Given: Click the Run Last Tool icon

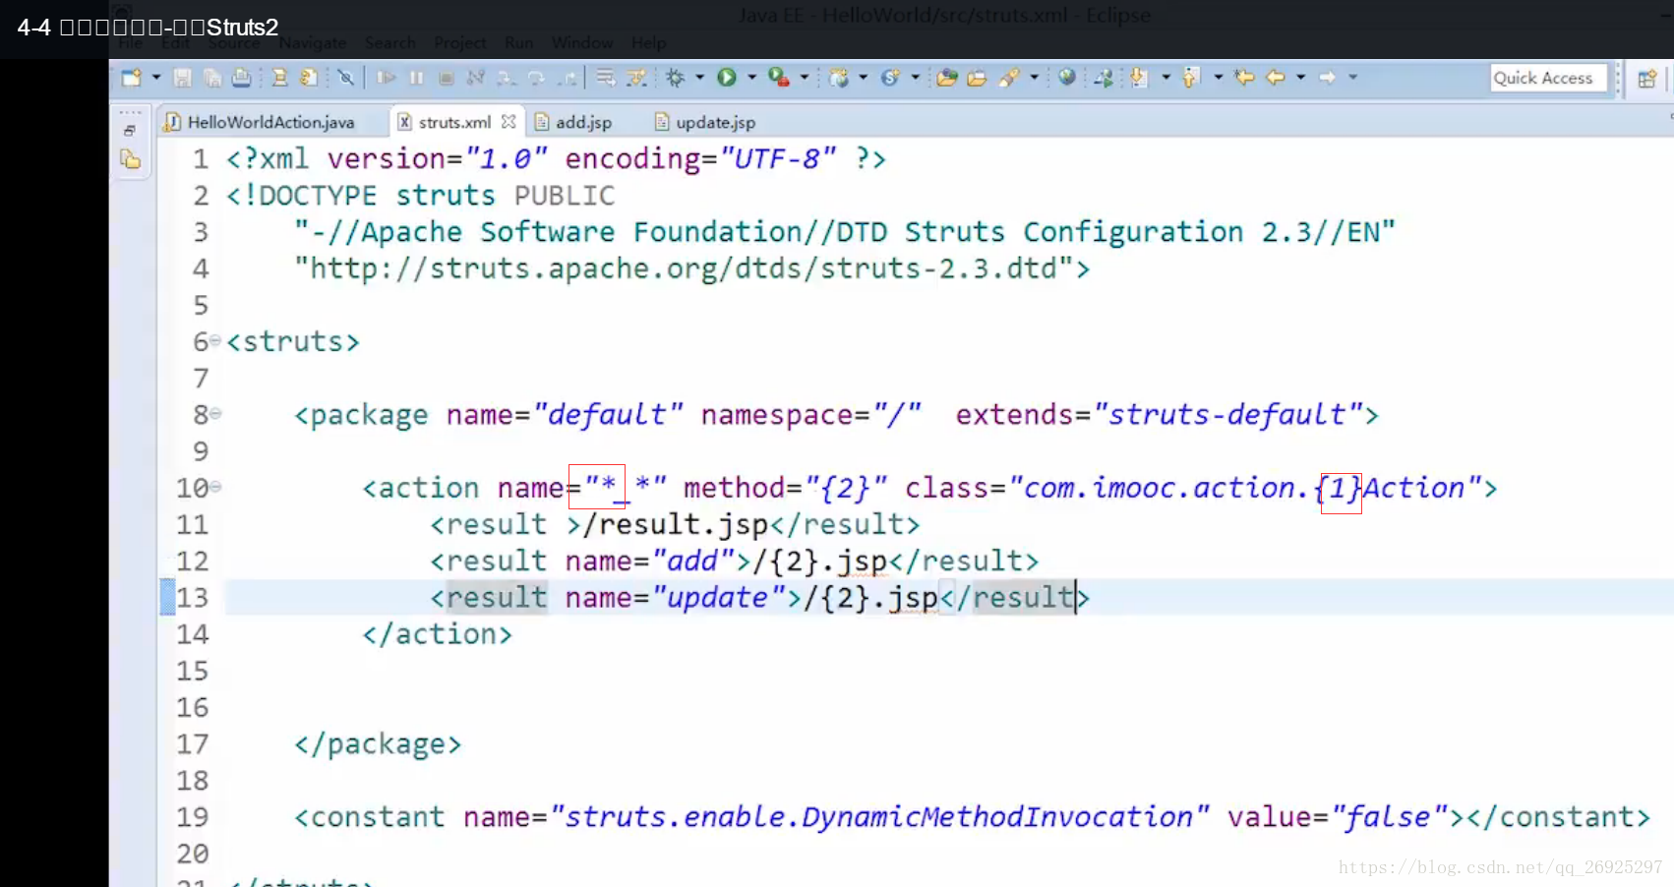Looking at the screenshot, I should click(x=779, y=77).
